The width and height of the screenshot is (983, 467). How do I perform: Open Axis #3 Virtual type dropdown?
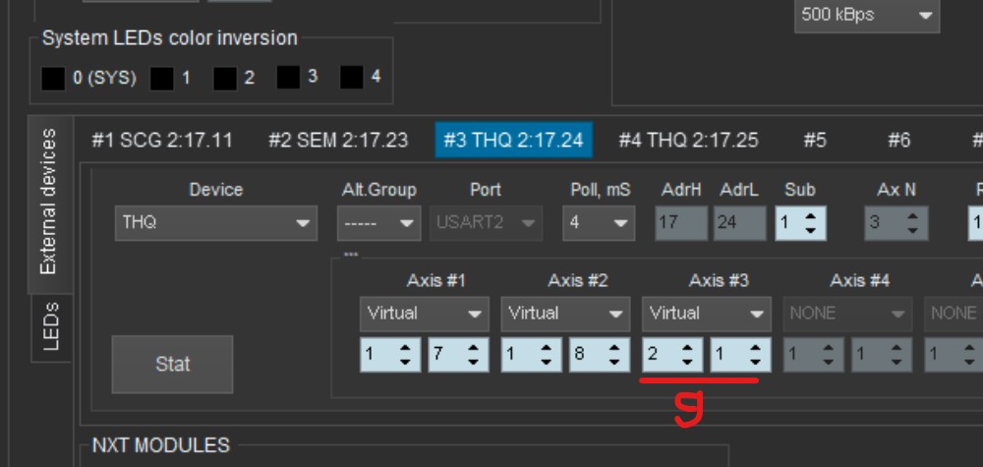pyautogui.click(x=707, y=314)
